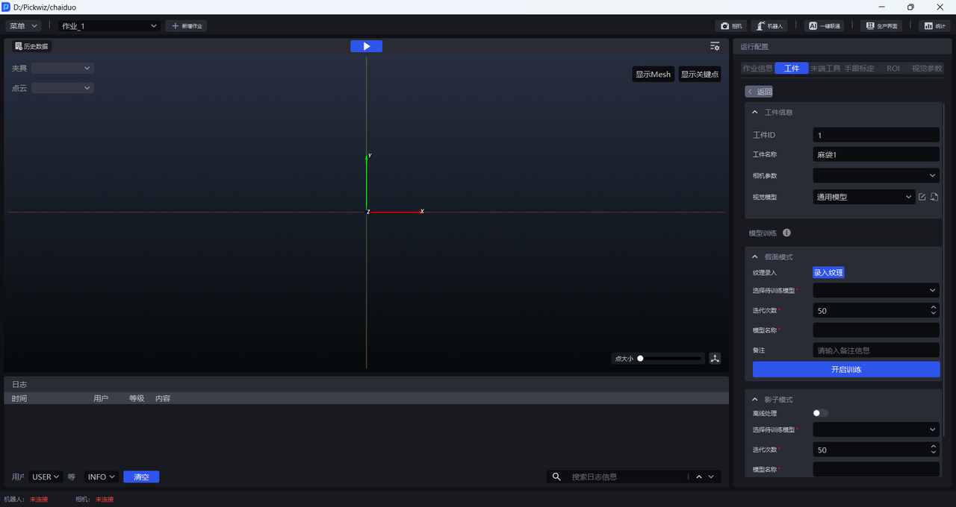Click the viewport settings icon

(715, 46)
